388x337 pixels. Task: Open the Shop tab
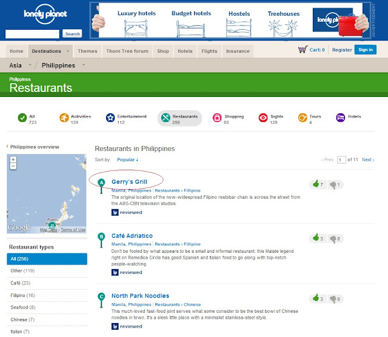[163, 52]
